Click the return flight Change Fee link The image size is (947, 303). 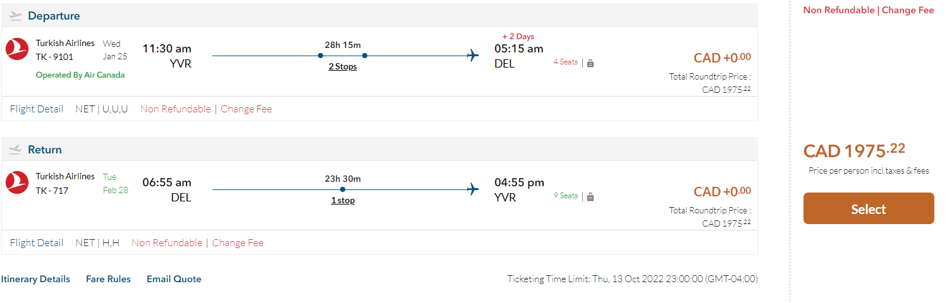point(238,242)
